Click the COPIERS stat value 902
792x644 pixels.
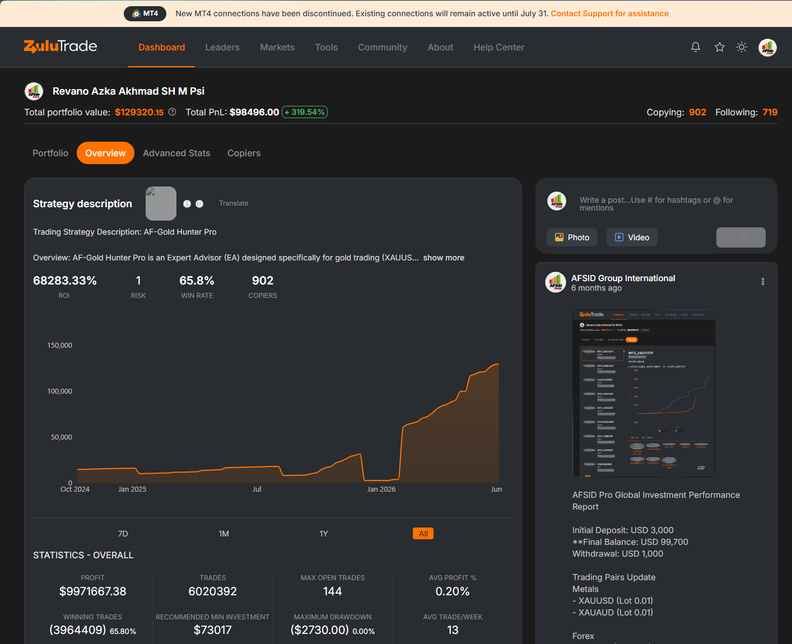[x=263, y=281]
